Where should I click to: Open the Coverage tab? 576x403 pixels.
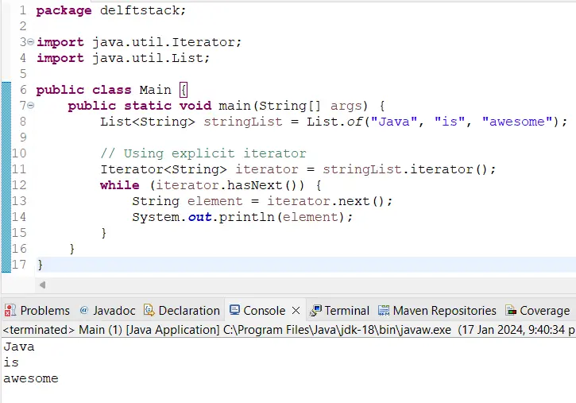click(544, 311)
